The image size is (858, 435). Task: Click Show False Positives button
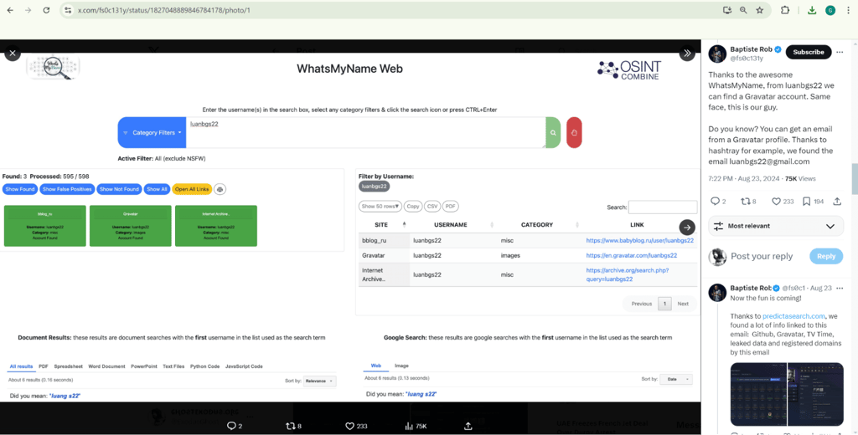coord(67,189)
